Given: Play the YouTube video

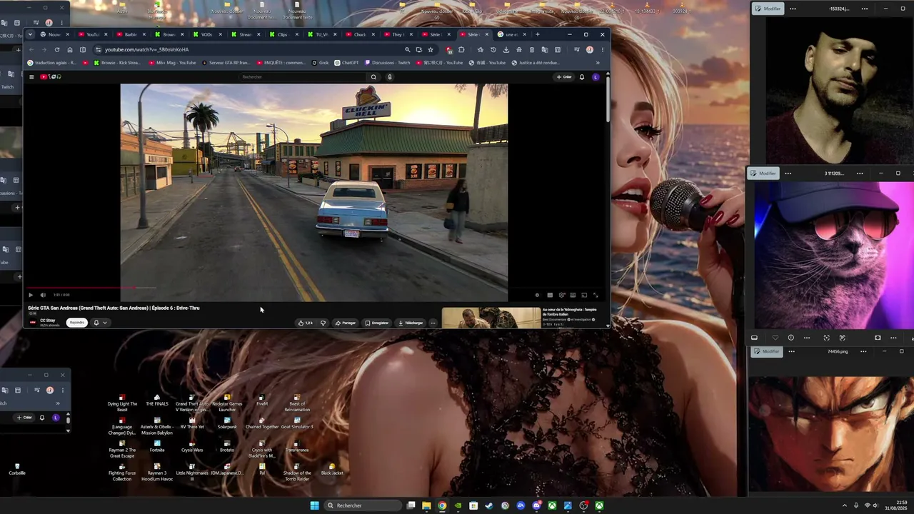Looking at the screenshot, I should (31, 295).
